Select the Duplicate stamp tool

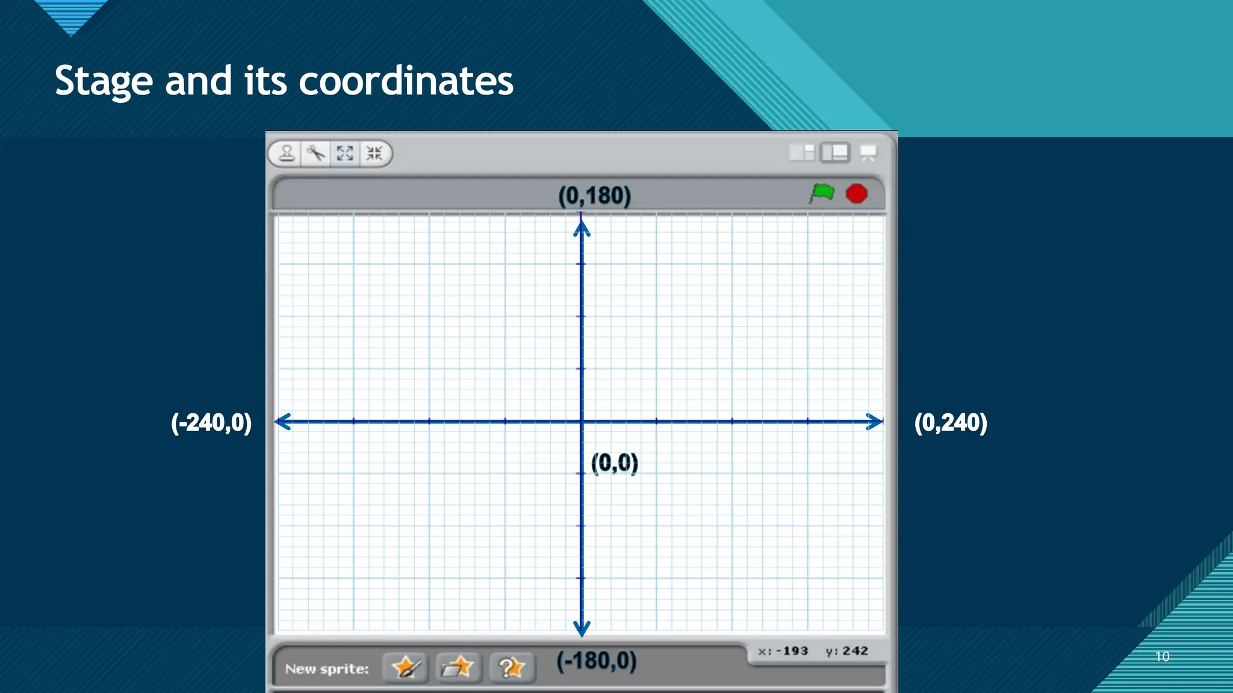coord(287,153)
